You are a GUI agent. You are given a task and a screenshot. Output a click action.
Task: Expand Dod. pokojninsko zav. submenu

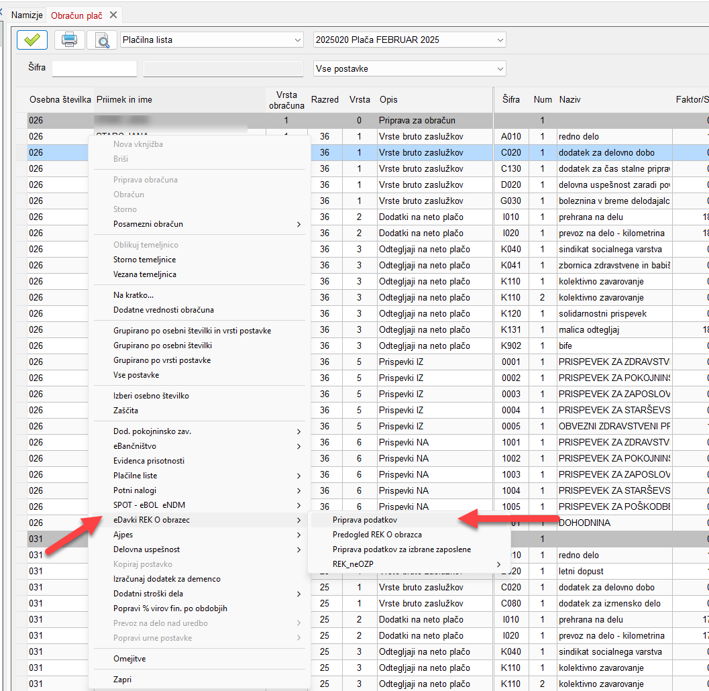tap(199, 431)
